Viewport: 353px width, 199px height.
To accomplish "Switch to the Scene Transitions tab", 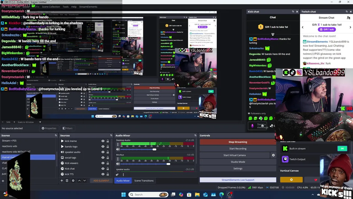I will pyautogui.click(x=144, y=180).
